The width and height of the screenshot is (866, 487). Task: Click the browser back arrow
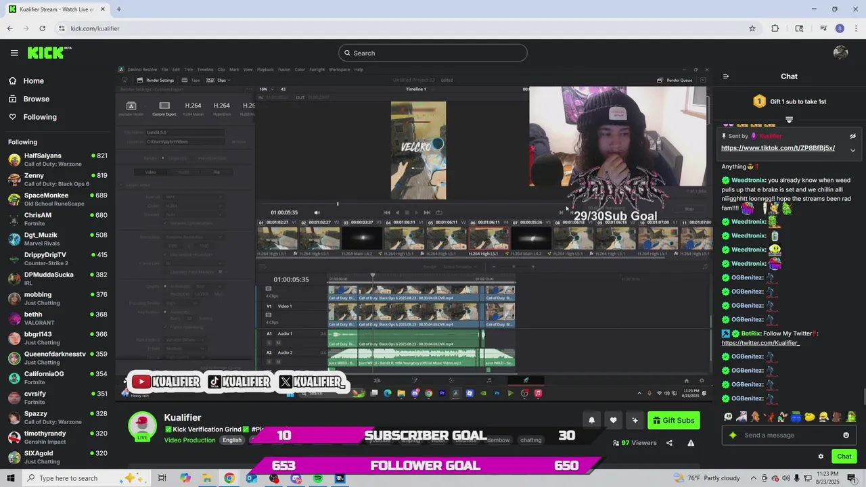[x=9, y=28]
